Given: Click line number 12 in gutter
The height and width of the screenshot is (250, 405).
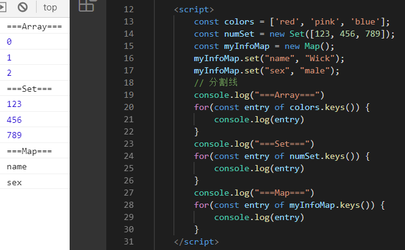Looking at the screenshot, I should [x=129, y=10].
